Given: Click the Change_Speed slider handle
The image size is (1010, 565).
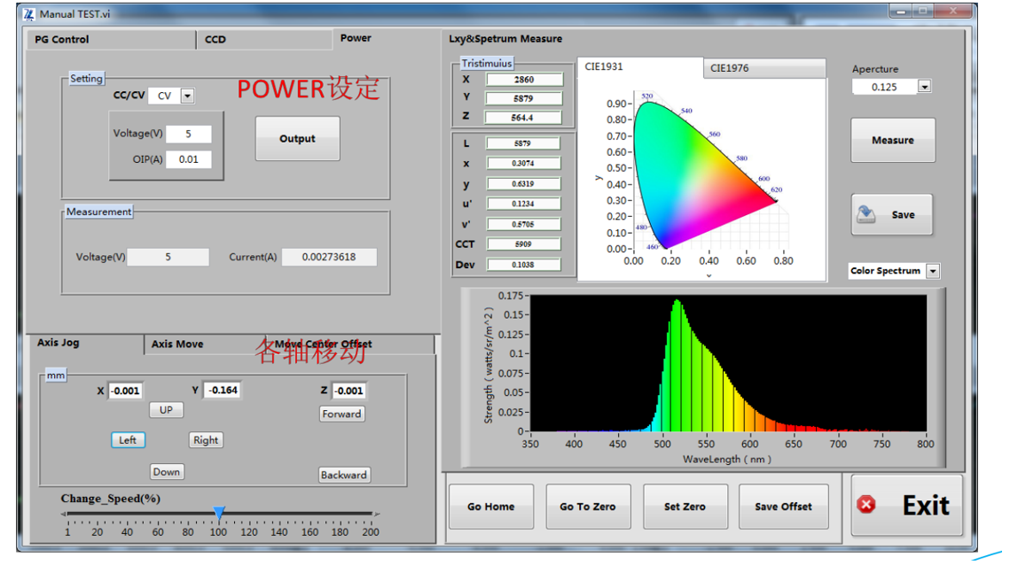Looking at the screenshot, I should click(219, 513).
